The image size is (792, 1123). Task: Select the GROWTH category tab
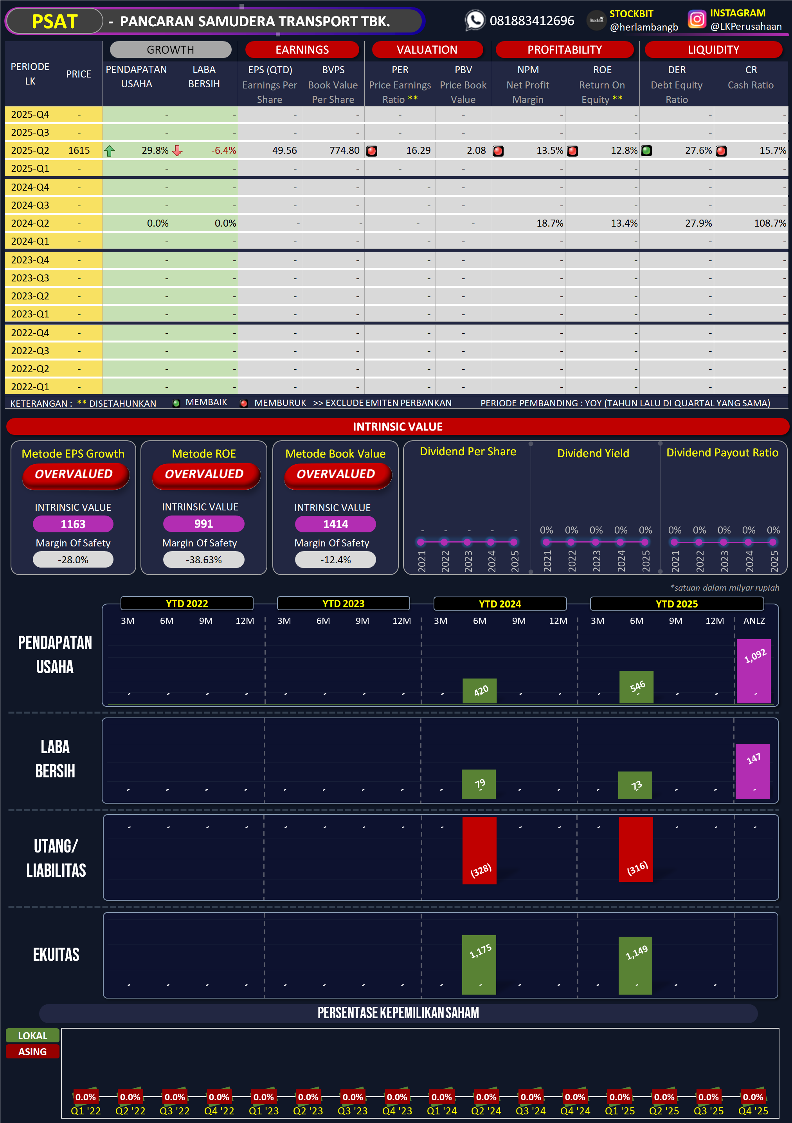pos(171,49)
